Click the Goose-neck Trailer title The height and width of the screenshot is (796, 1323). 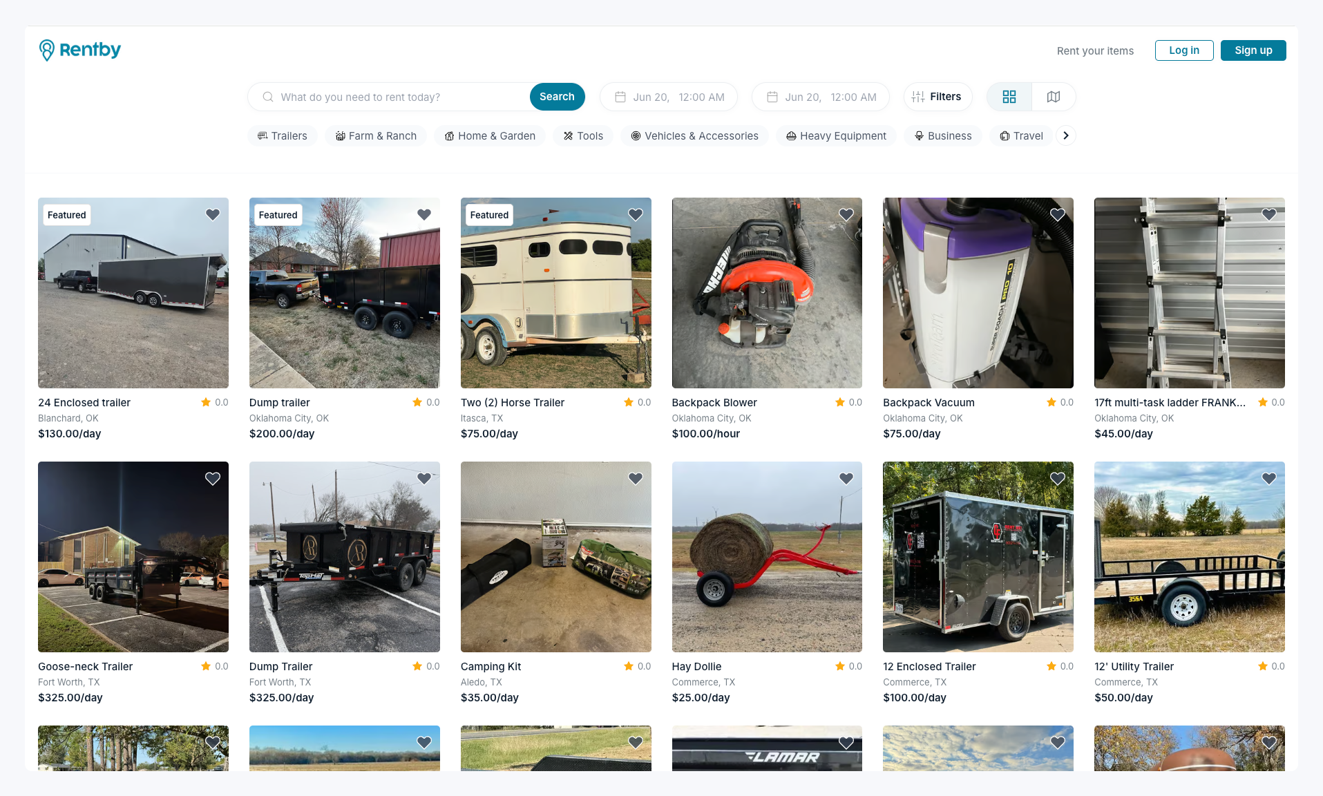(x=86, y=667)
